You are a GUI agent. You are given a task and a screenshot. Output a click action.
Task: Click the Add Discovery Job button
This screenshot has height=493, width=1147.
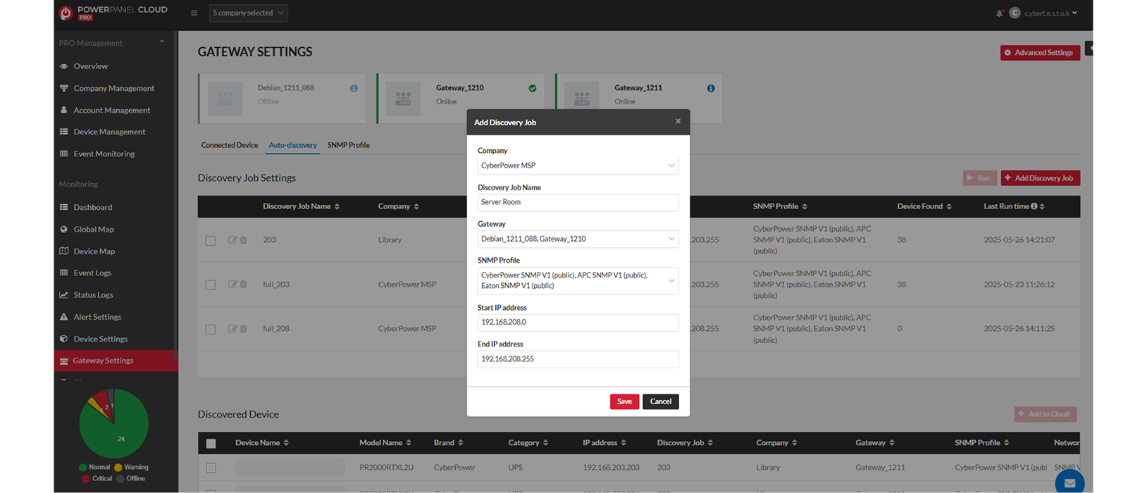1040,178
